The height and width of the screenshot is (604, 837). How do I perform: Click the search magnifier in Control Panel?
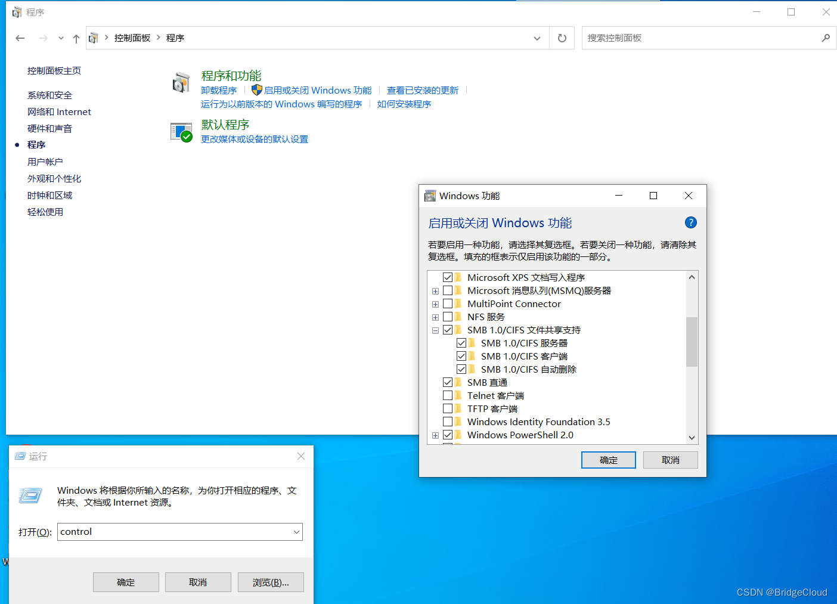pos(826,38)
